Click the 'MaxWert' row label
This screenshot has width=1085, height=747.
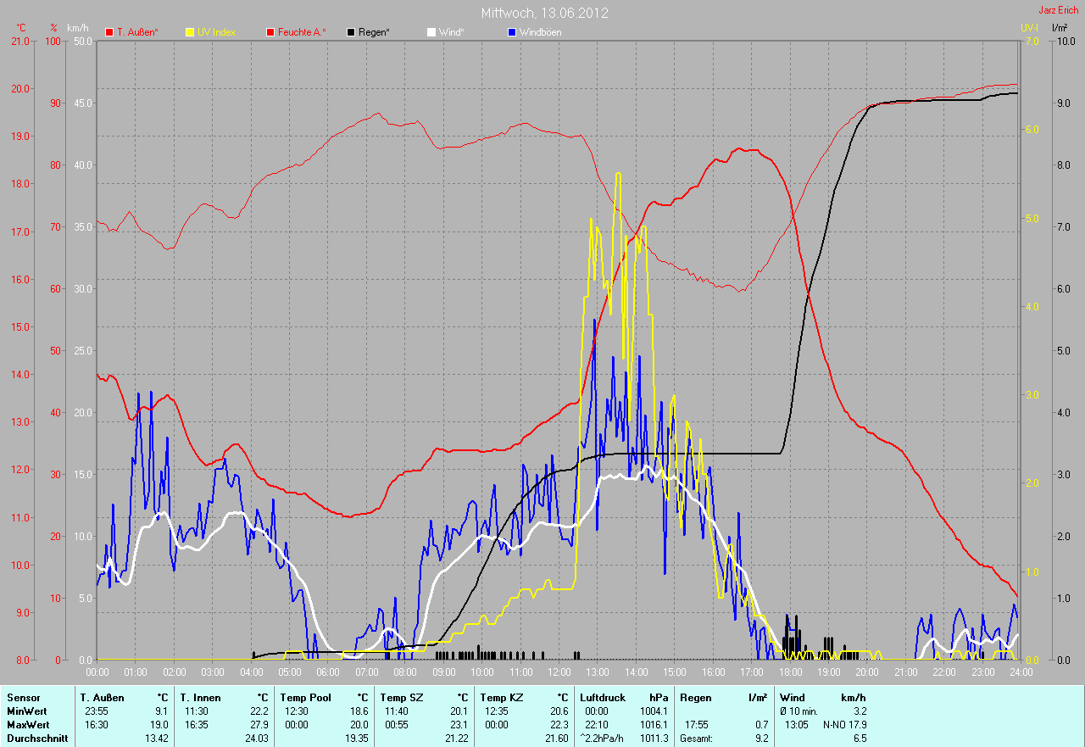[x=27, y=725]
